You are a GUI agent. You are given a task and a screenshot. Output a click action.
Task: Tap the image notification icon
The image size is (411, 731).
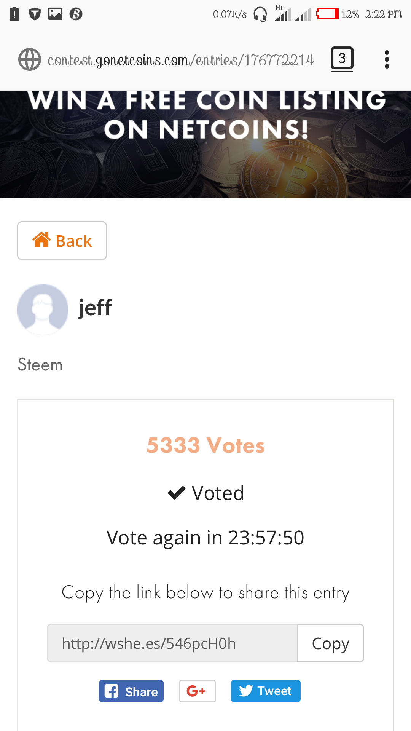[x=55, y=14]
